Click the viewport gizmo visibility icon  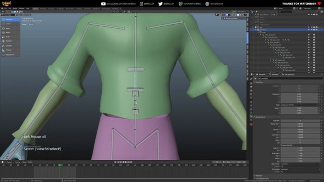click(222, 15)
